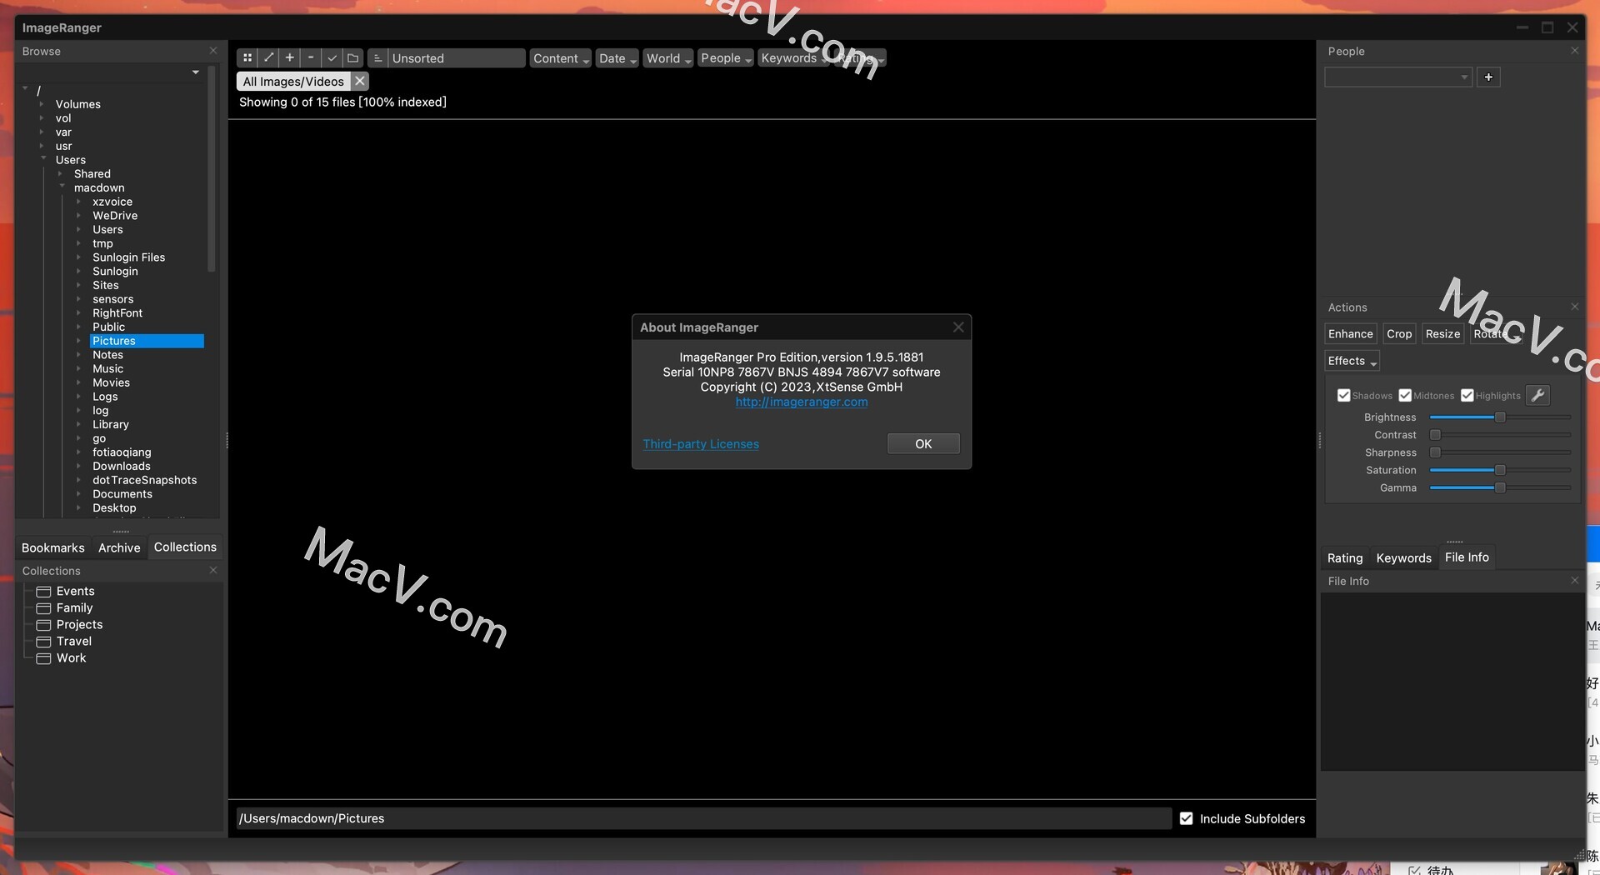
Task: Select the Desktop folder in tree
Action: 114,507
